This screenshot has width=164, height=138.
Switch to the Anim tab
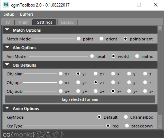24,22
